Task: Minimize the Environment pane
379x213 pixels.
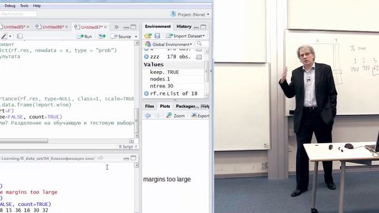Action: pyautogui.click(x=196, y=27)
